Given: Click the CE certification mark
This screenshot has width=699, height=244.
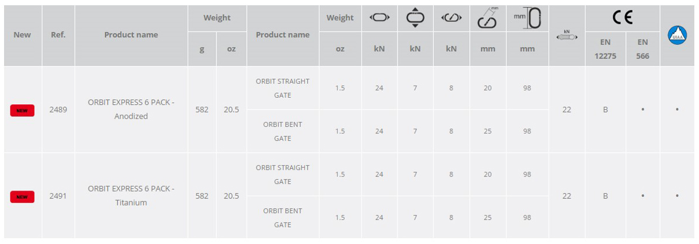Looking at the screenshot, I should coord(622,18).
